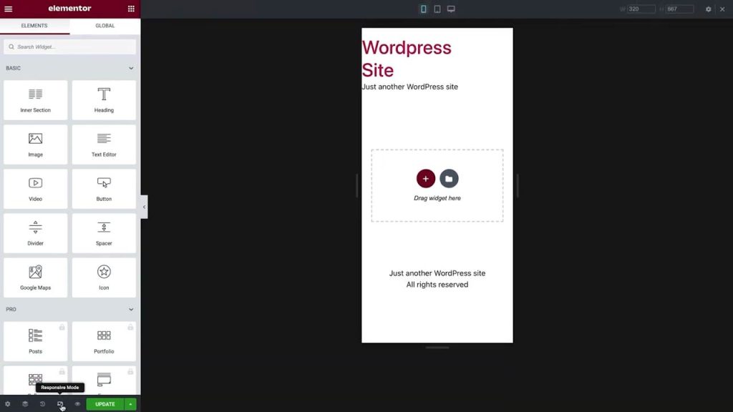The width and height of the screenshot is (733, 412).
Task: Select the Inner Section widget
Action: [36, 100]
